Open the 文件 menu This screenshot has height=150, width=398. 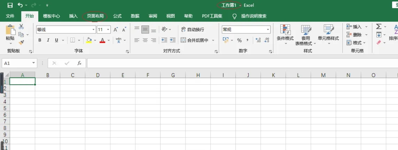(x=10, y=16)
